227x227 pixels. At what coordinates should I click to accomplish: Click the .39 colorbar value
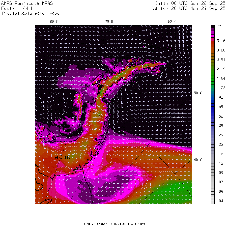coord(220,126)
